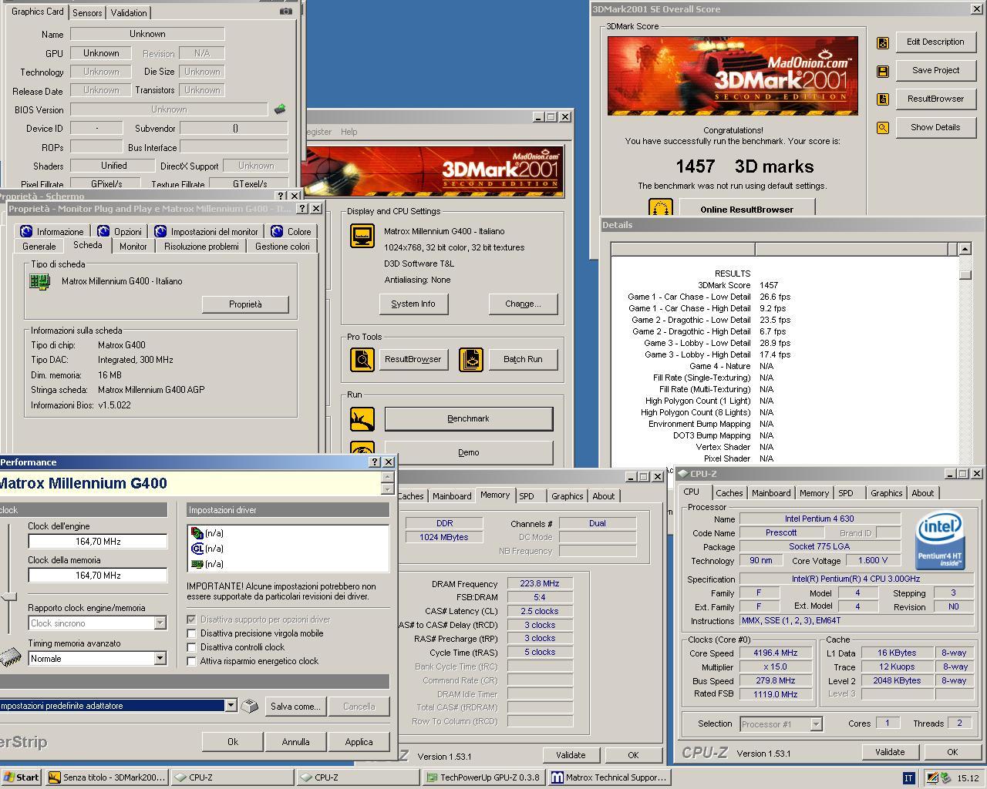Image resolution: width=987 pixels, height=789 pixels.
Task: Click the OpenGL driver settings icon in PowerStrip
Action: coord(197,549)
